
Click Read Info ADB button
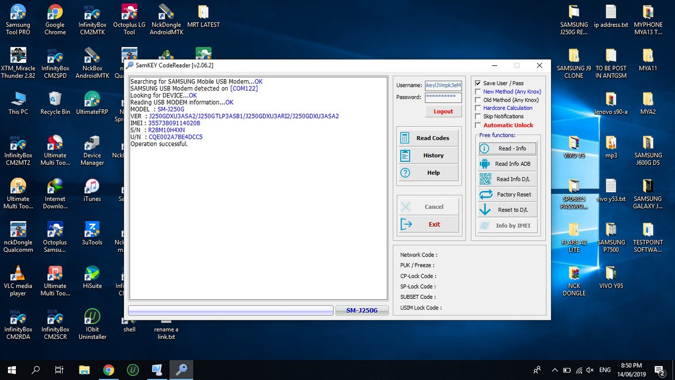click(507, 164)
